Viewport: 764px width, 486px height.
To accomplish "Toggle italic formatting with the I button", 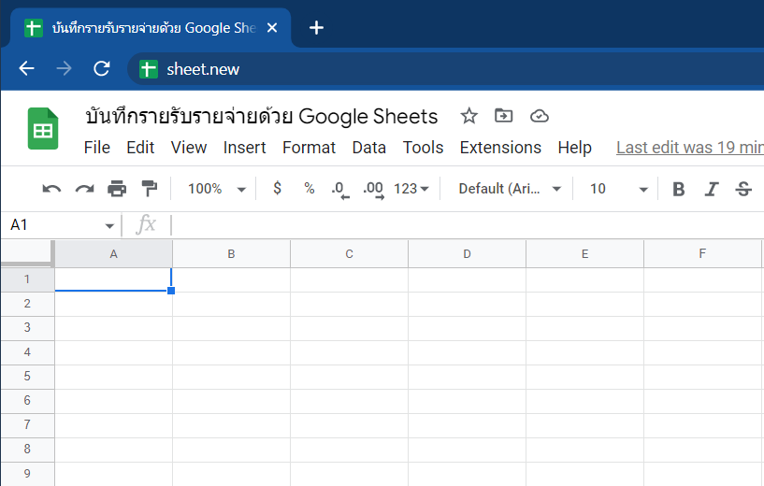I will point(712,189).
